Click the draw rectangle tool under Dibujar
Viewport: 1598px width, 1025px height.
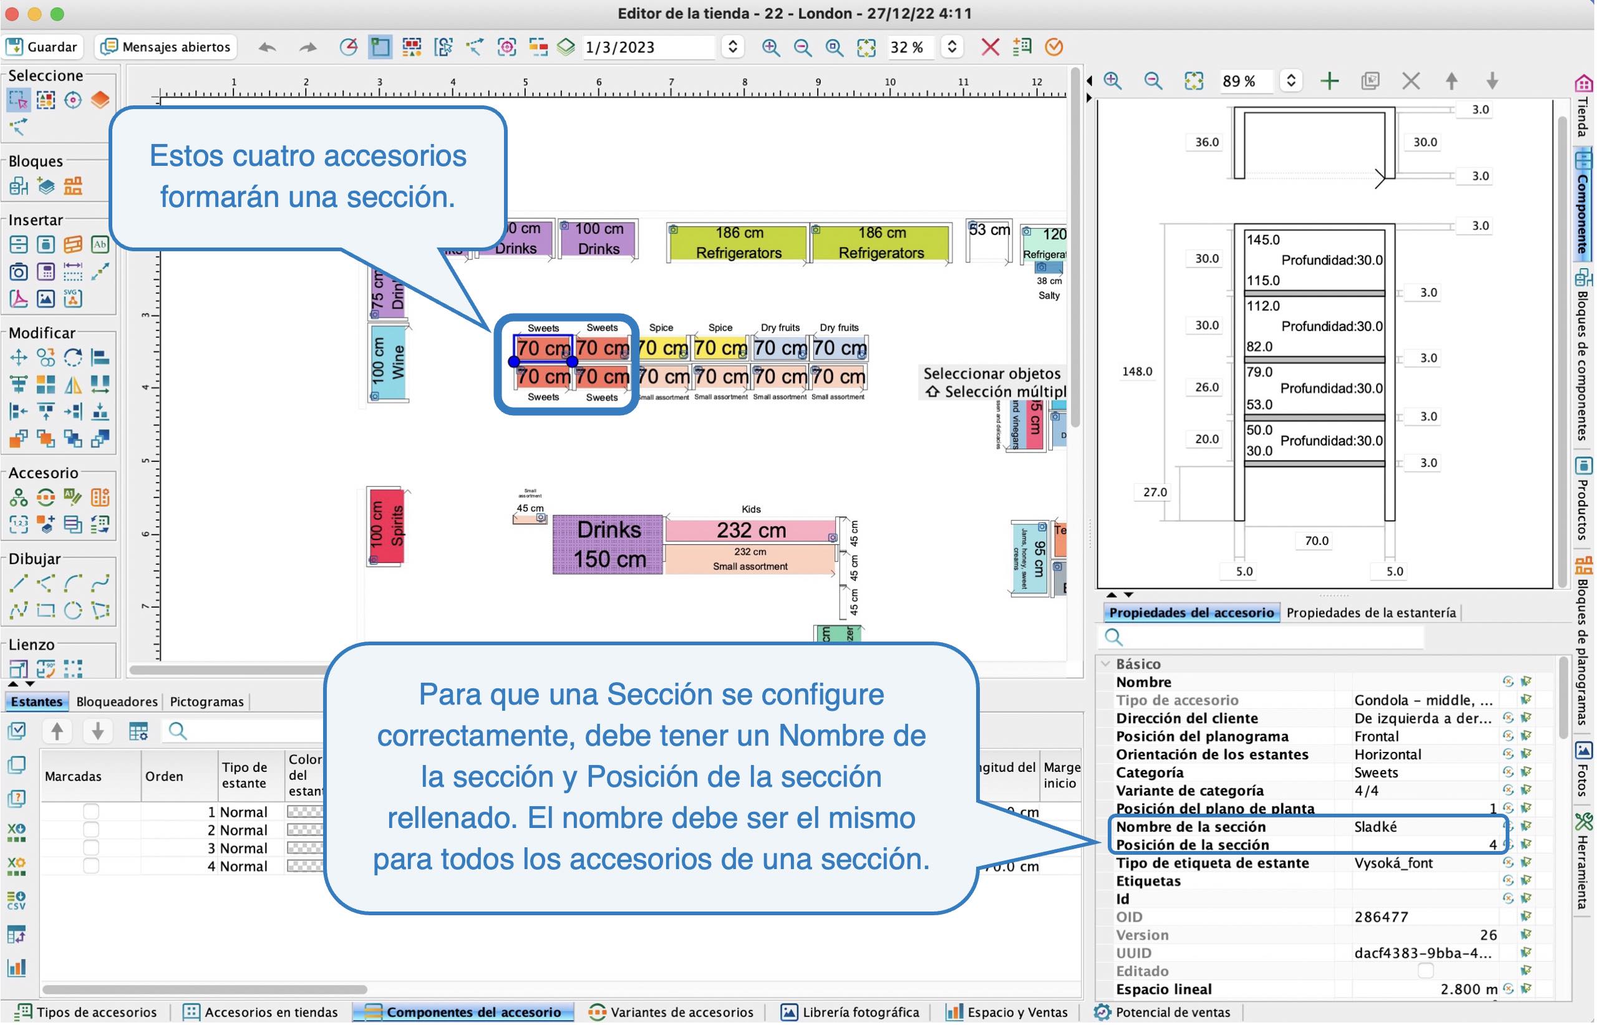46,611
